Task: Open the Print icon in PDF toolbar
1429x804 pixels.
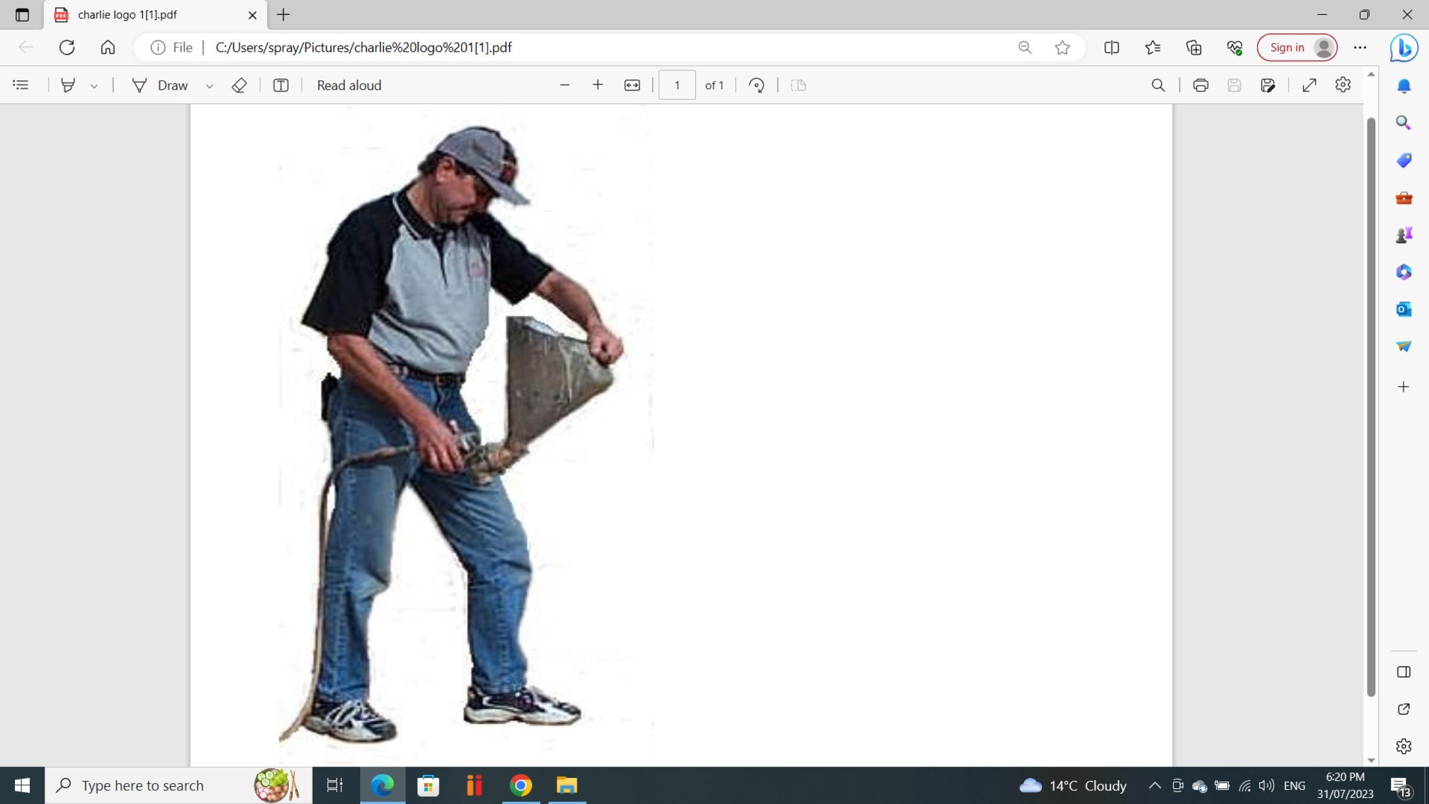Action: (x=1200, y=85)
